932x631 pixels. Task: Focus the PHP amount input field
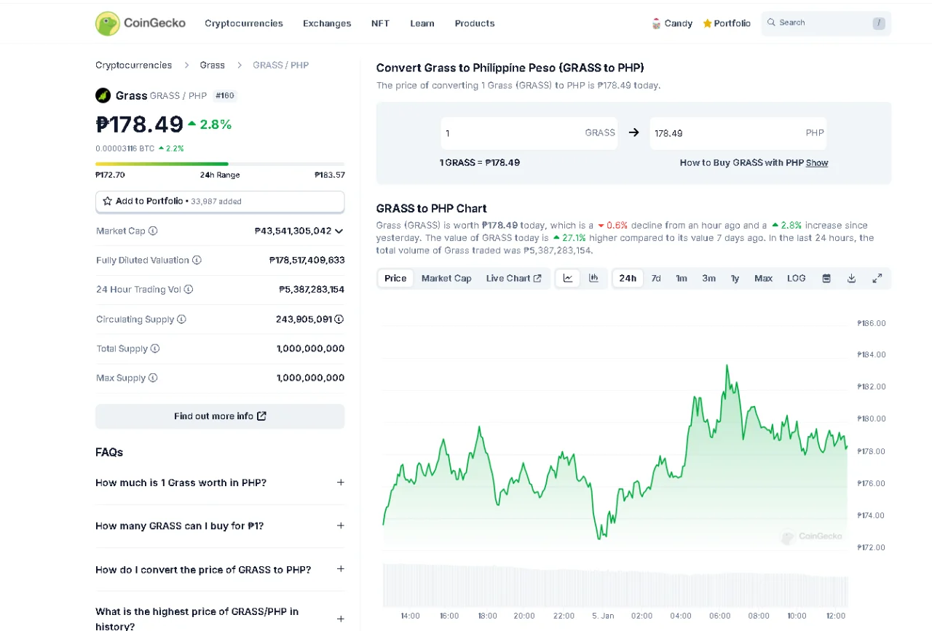click(x=738, y=133)
